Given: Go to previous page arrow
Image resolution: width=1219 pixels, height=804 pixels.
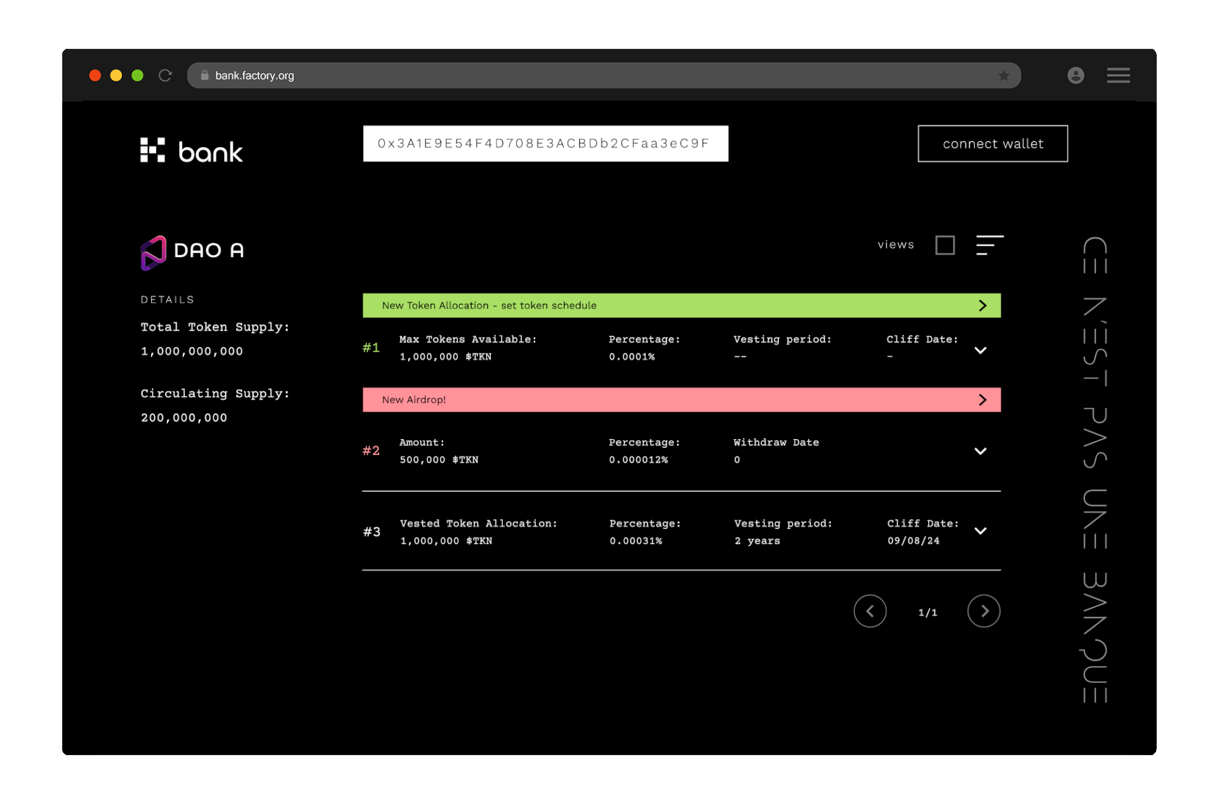Looking at the screenshot, I should [x=869, y=611].
